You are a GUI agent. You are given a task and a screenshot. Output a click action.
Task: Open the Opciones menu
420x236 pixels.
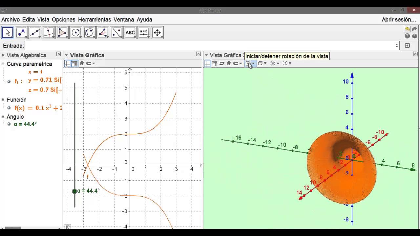(64, 20)
